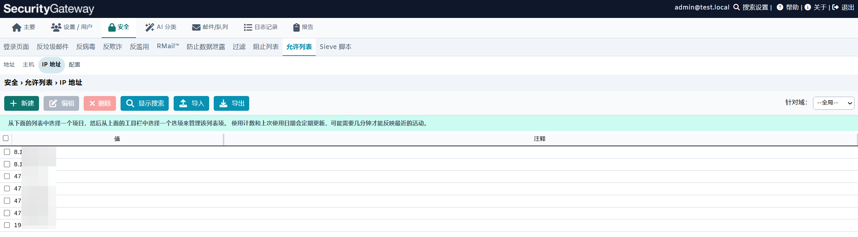Toggle the select-all header checkbox
This screenshot has height=237, width=858.
tap(6, 138)
